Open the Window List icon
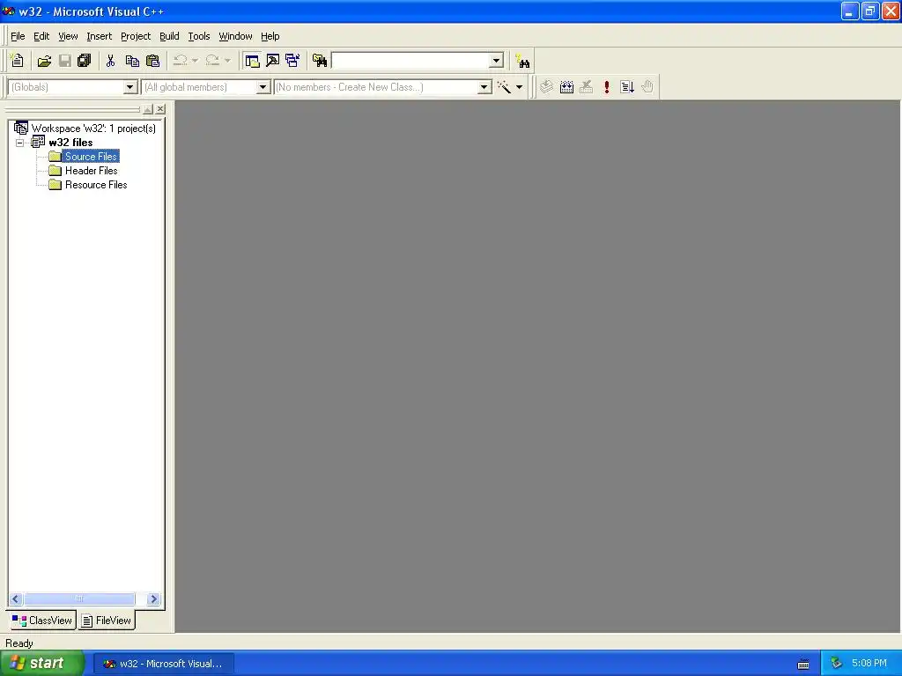The image size is (902, 676). [292, 61]
